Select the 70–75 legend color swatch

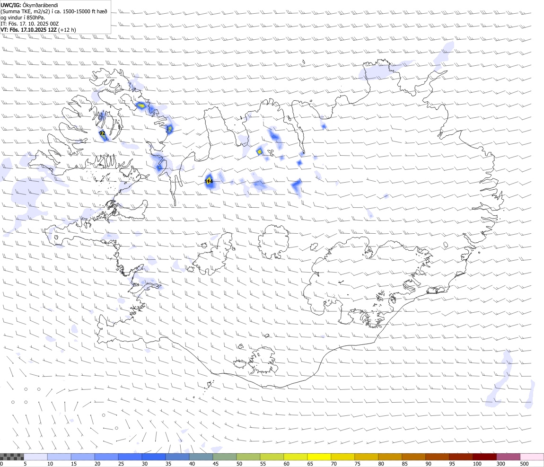(343, 457)
